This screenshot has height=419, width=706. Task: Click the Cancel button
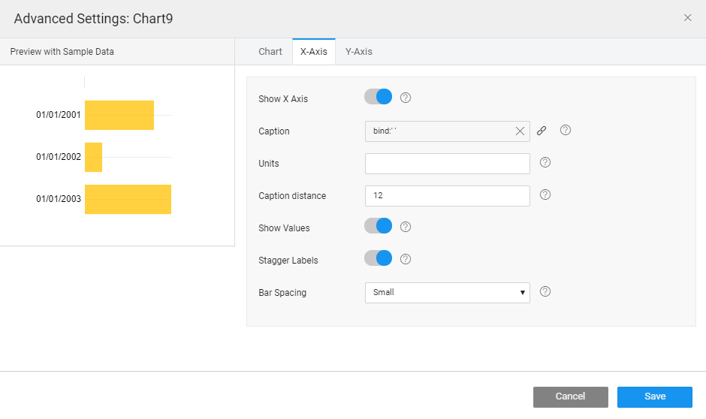570,396
